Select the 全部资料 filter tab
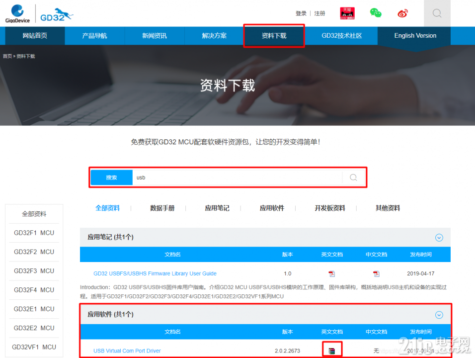Viewport: 475px width, 358px height. click(x=107, y=208)
